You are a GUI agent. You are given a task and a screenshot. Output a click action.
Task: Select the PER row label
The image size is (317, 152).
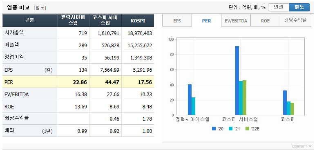[x=9, y=82]
